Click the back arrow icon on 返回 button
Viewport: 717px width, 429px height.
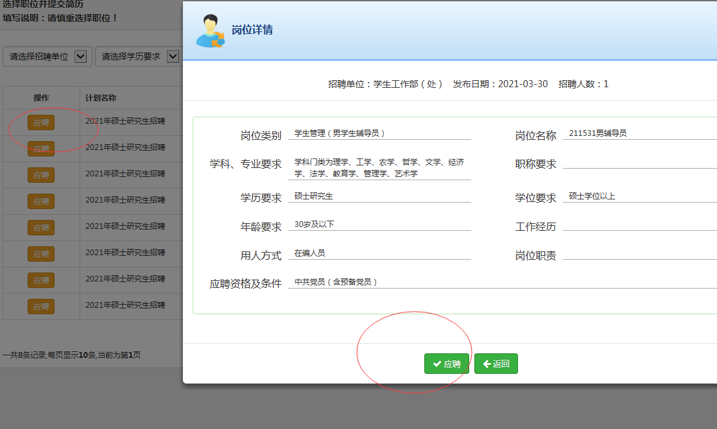tap(487, 364)
